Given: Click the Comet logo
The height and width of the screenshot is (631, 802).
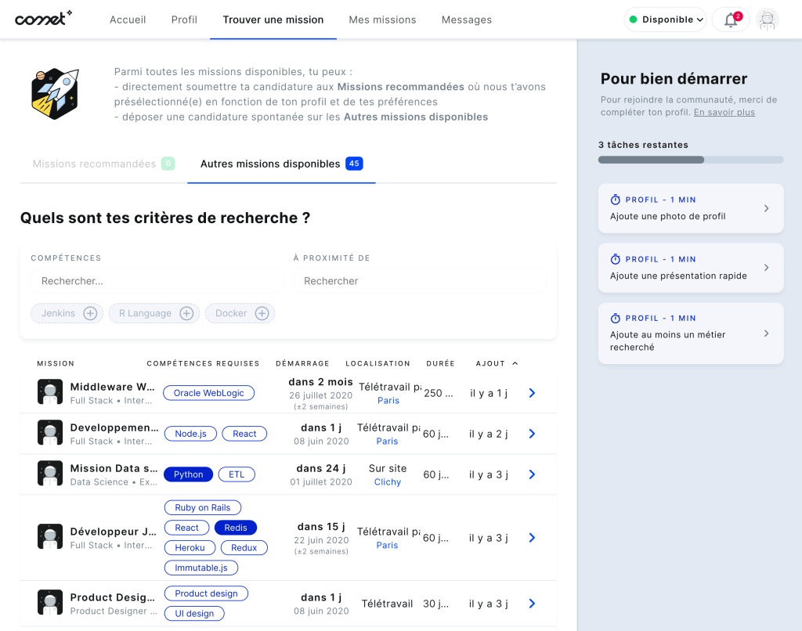Looking at the screenshot, I should click(43, 19).
